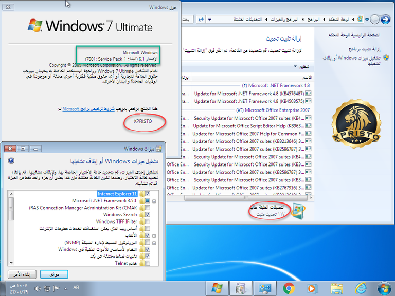The image size is (395, 296).
Task: Collapse Microsoft .NET Framework 4.8 group header
Action: point(276,86)
